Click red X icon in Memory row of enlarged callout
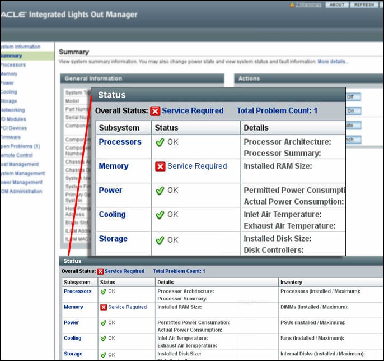384x361 pixels. click(x=160, y=166)
